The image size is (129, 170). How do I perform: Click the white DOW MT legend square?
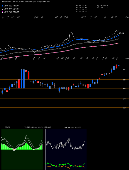click(x=3, y=9)
